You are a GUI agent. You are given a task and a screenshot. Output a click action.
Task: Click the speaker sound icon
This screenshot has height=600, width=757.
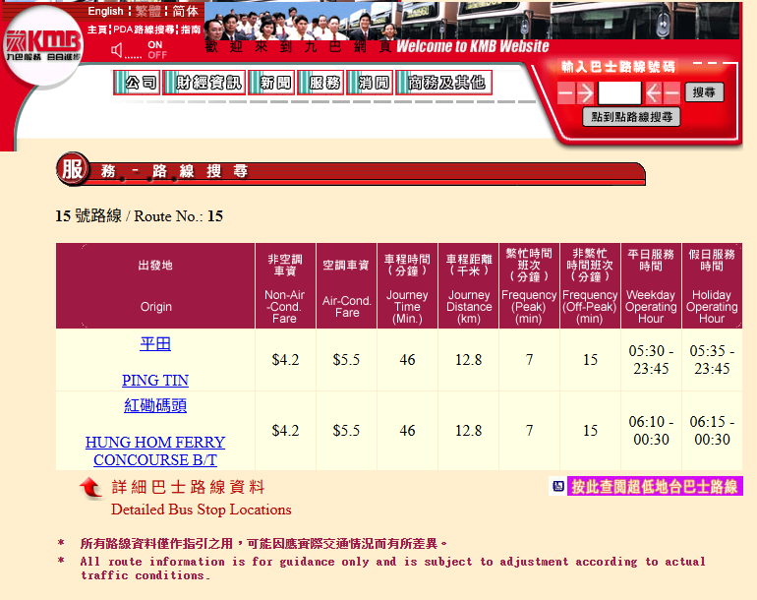click(117, 50)
